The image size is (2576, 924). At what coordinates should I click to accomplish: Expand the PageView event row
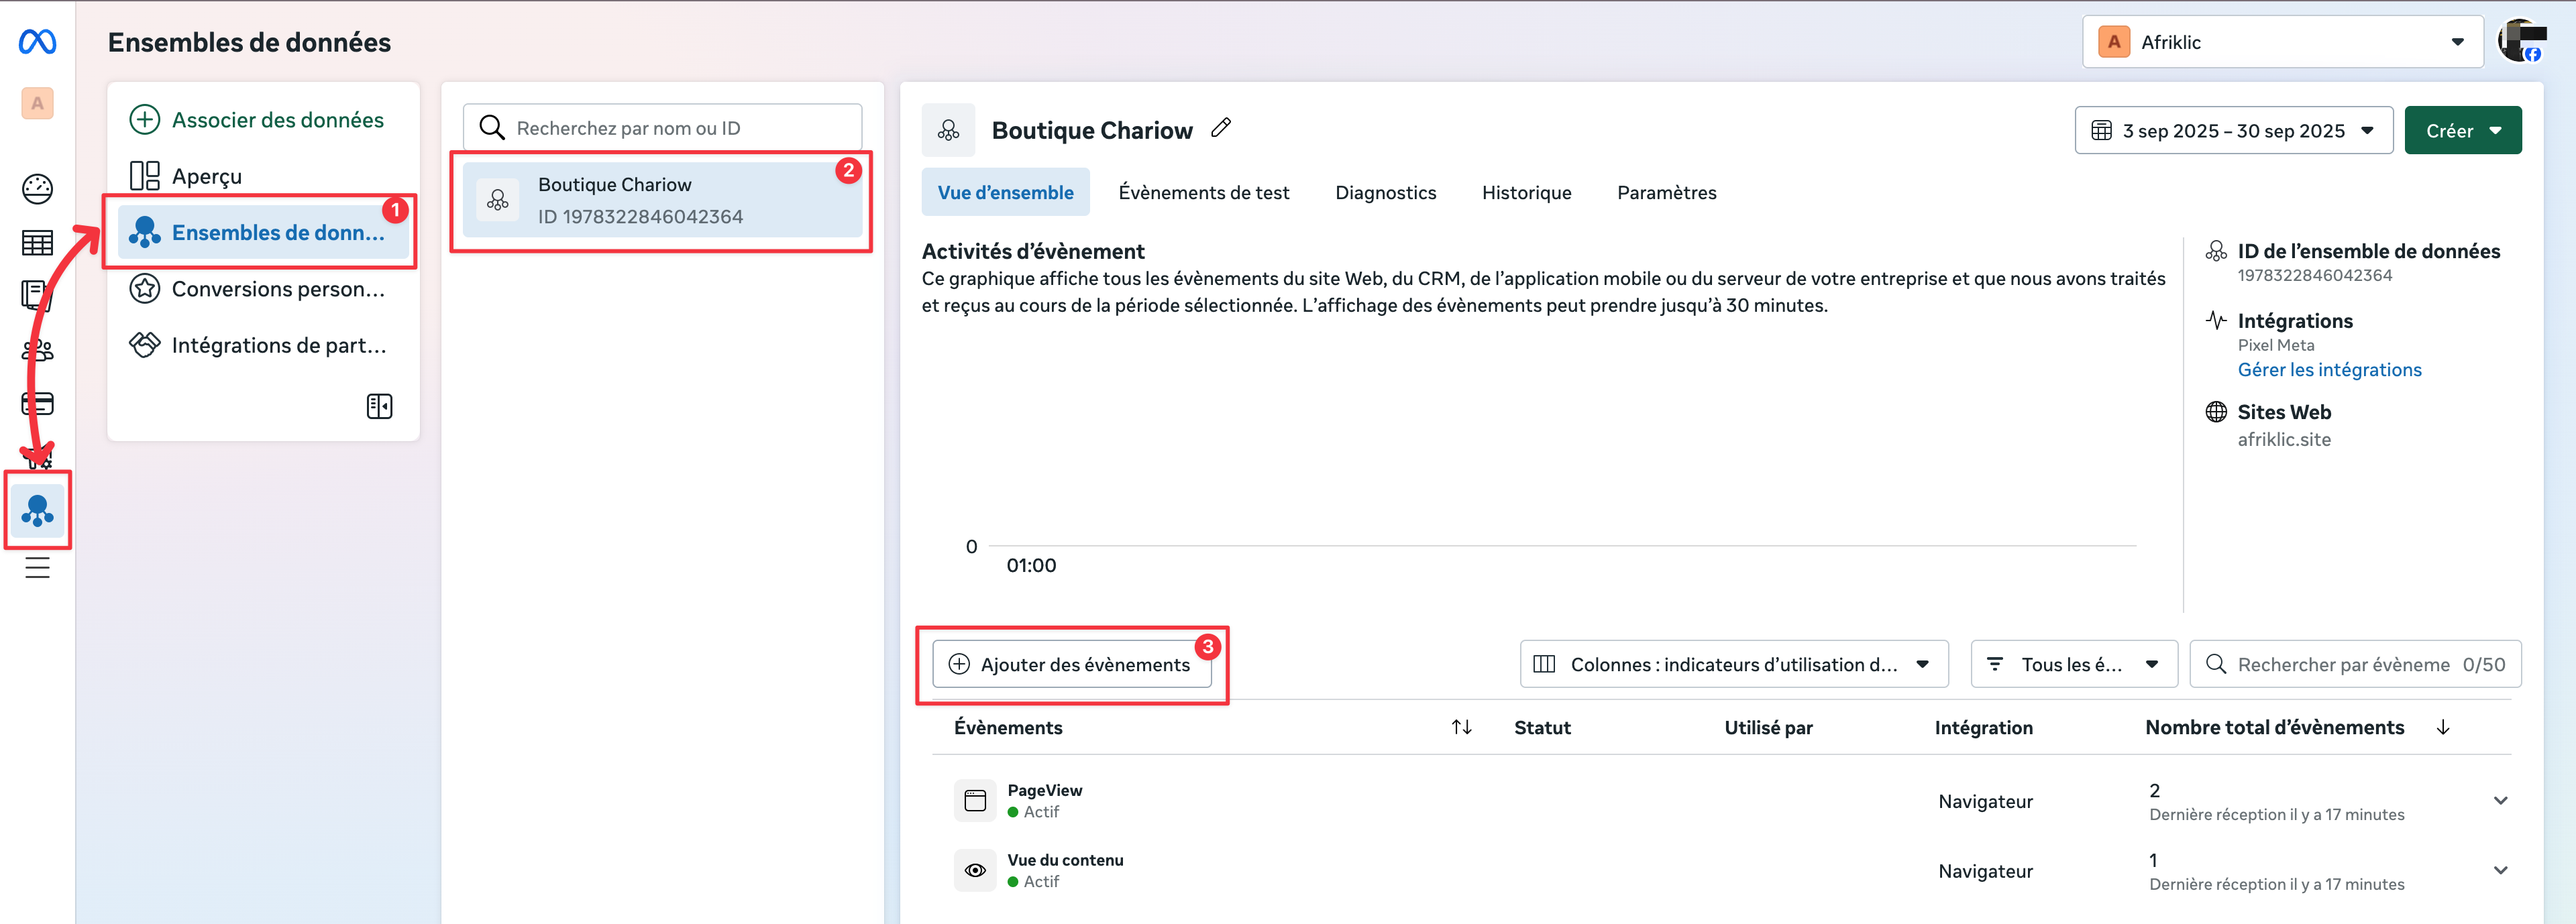click(2500, 801)
